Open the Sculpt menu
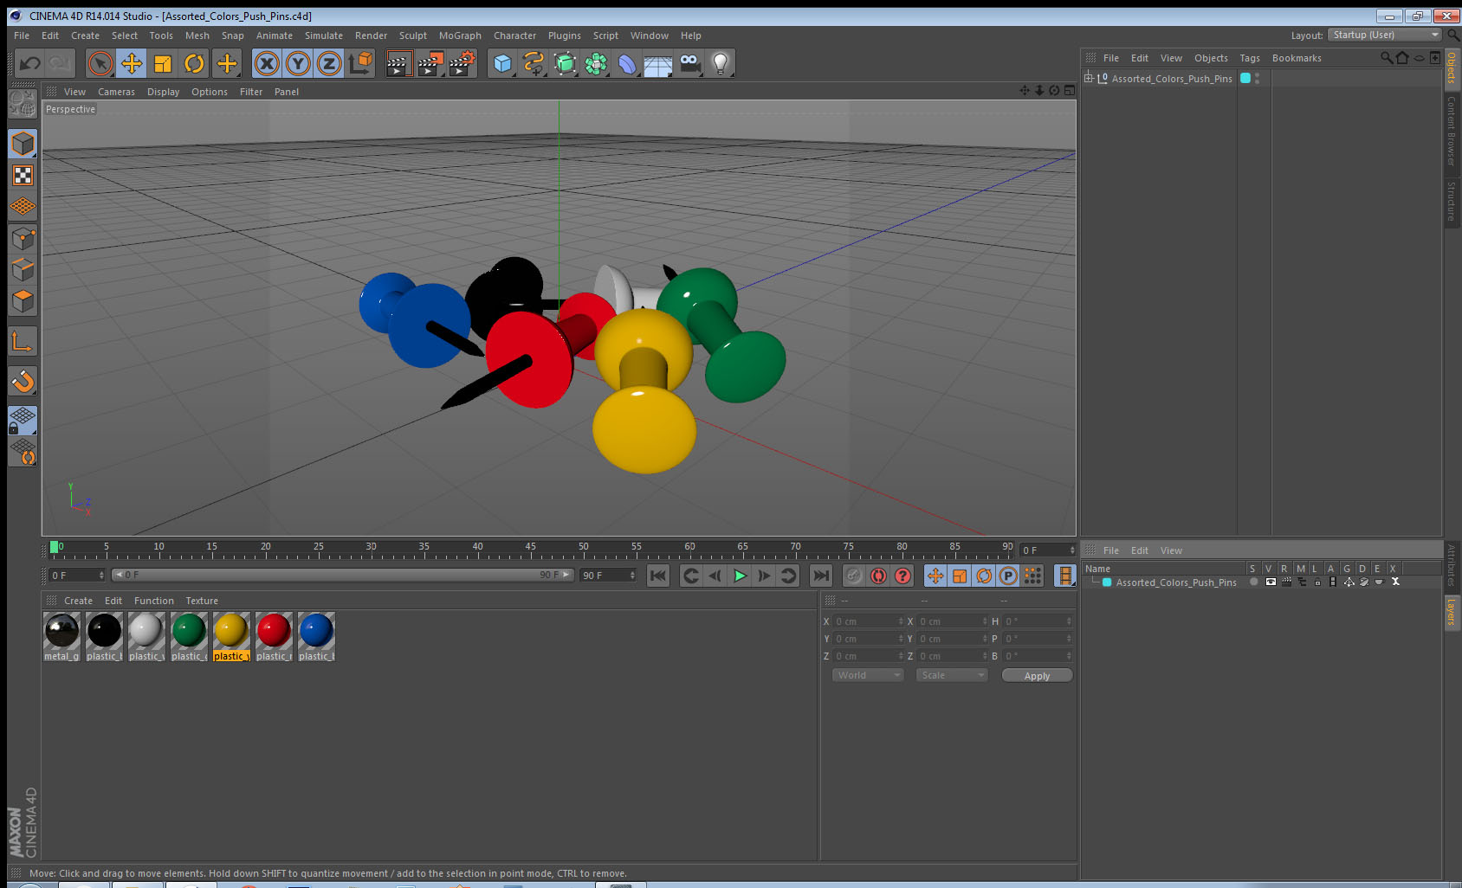 tap(413, 35)
